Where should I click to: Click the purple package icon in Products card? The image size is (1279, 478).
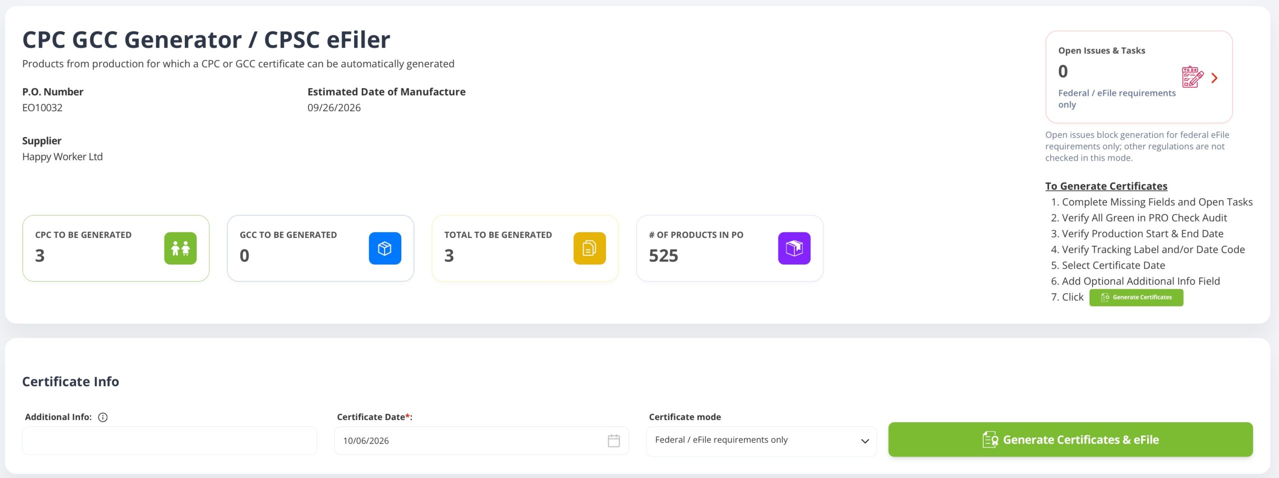[794, 248]
